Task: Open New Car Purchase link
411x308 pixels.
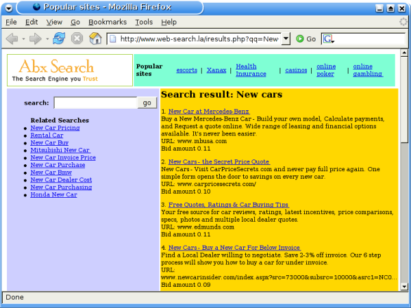Action: 58,165
